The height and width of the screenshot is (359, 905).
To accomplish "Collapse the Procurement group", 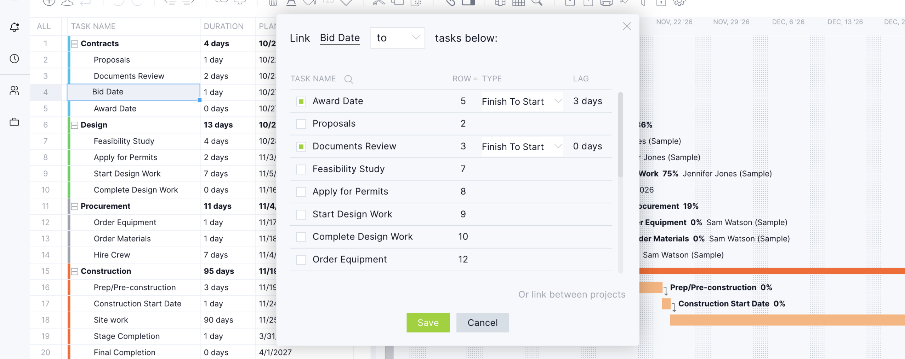I will tap(75, 207).
